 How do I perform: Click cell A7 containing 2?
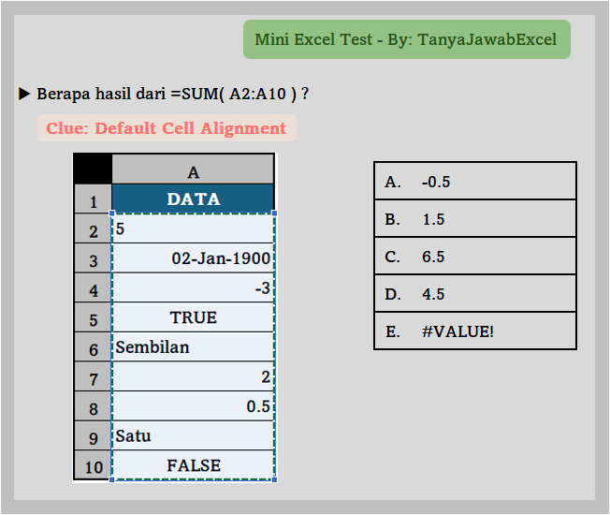point(193,376)
